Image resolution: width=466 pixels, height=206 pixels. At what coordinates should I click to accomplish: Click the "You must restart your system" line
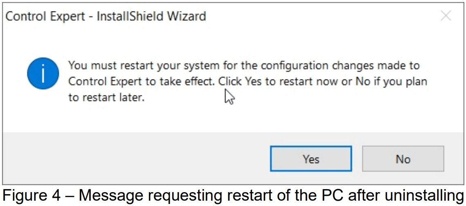click(244, 66)
